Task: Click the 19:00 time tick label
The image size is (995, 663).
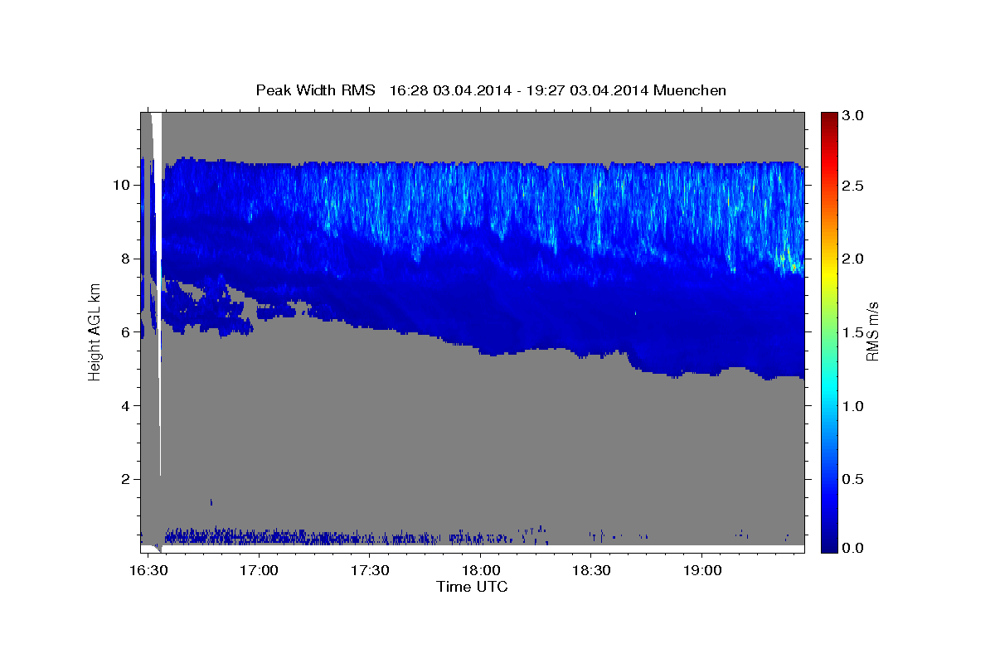Action: pos(702,572)
